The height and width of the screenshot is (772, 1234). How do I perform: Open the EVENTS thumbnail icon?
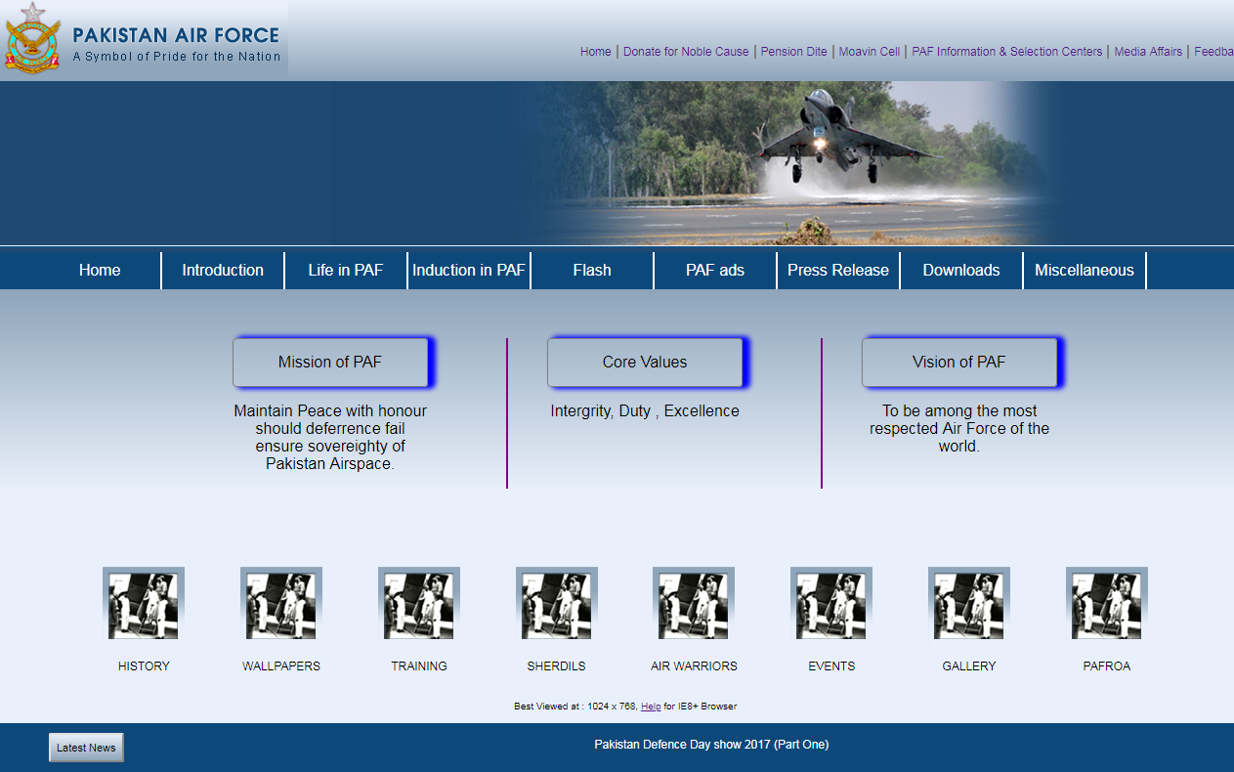pos(831,603)
